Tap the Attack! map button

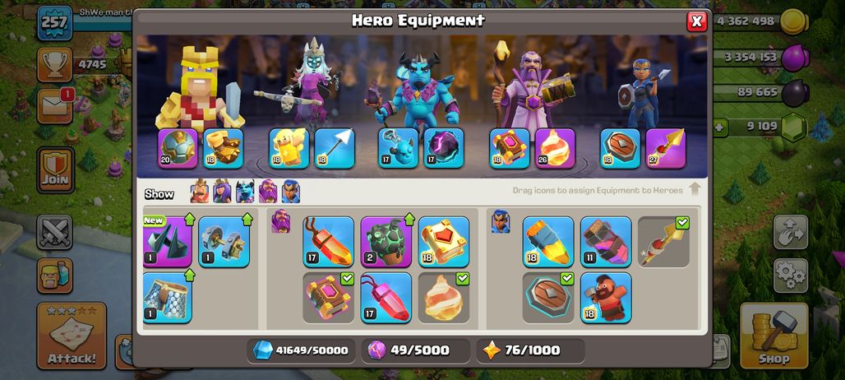[72, 336]
